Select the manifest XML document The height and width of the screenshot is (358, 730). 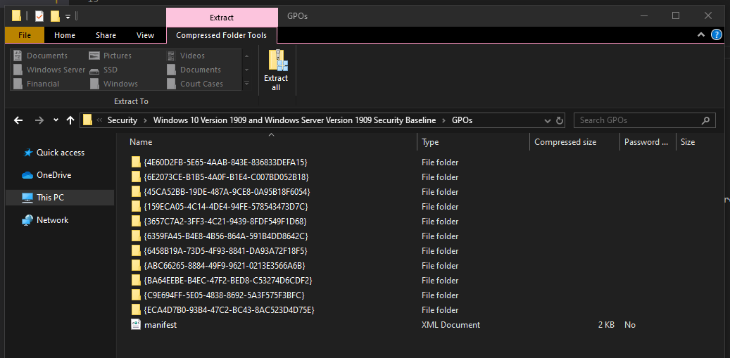tap(161, 325)
